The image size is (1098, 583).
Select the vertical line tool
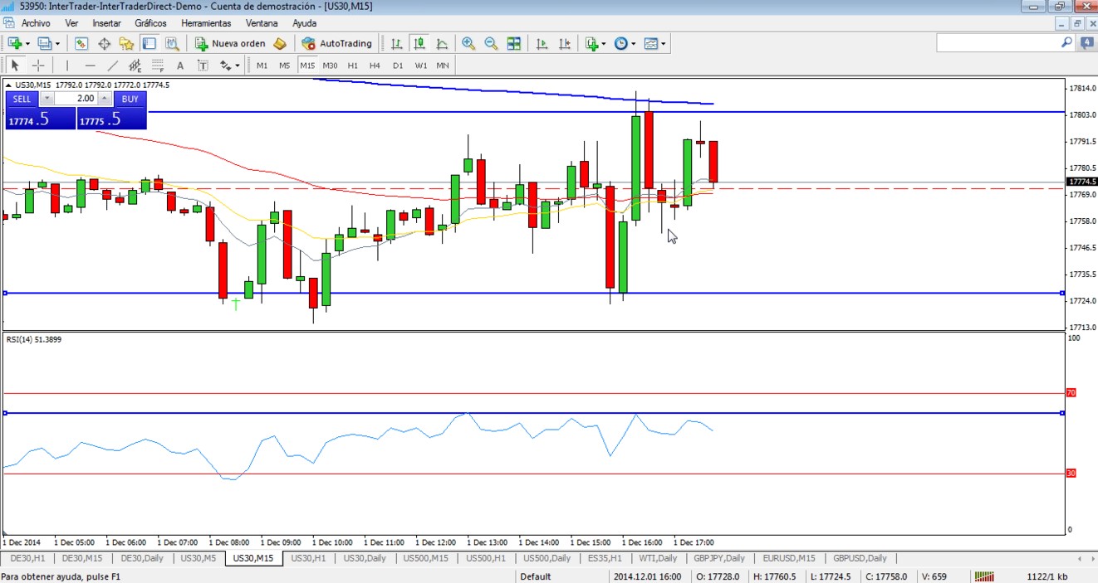point(67,65)
